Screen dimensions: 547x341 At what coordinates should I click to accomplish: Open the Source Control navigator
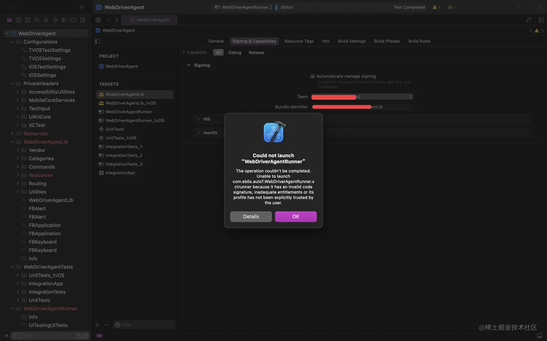pos(18,20)
